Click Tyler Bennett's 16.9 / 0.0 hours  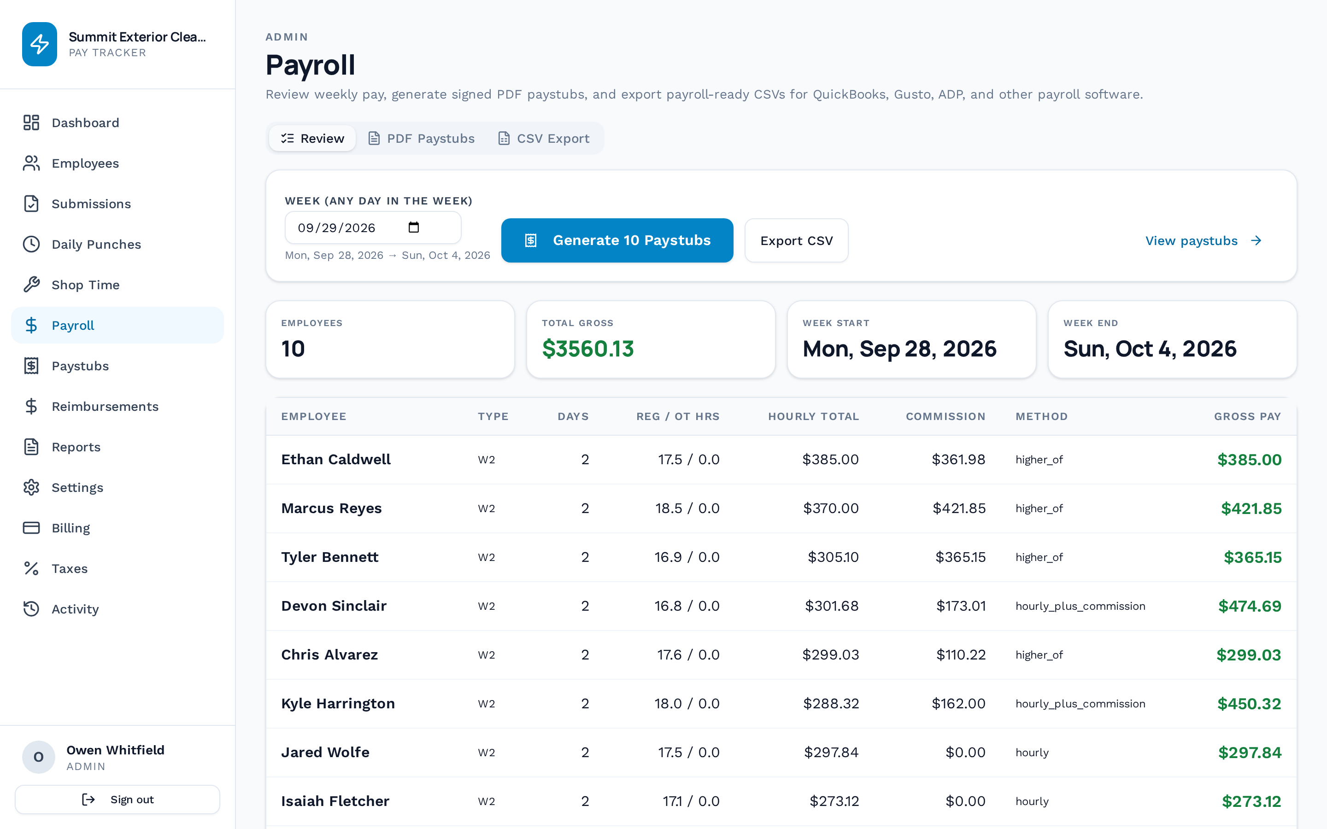tap(687, 557)
